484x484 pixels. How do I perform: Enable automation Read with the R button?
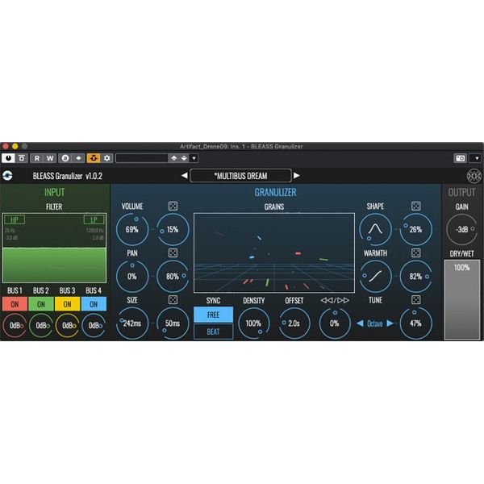coord(37,158)
